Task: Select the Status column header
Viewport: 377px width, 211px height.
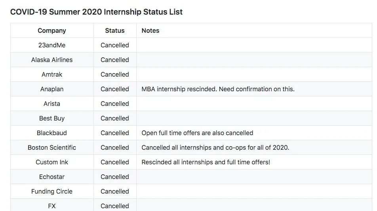Action: 115,30
